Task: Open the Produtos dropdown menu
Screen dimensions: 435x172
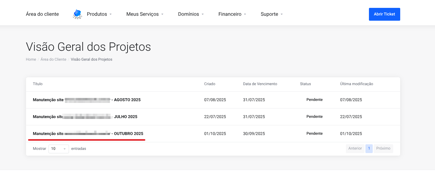Action: 99,14
